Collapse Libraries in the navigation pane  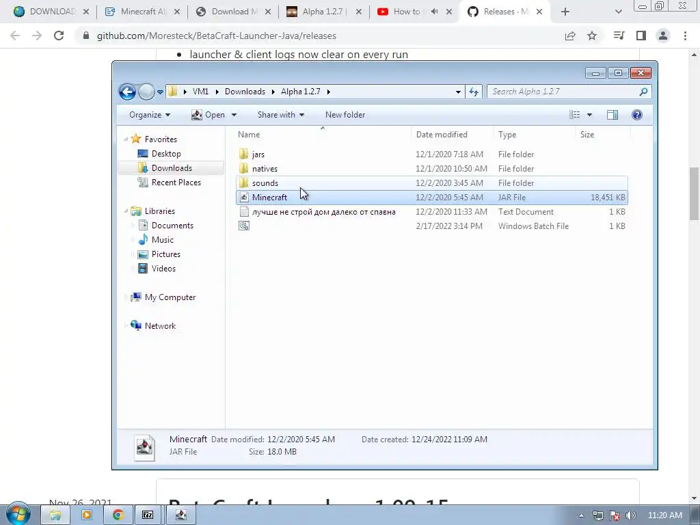pos(126,211)
